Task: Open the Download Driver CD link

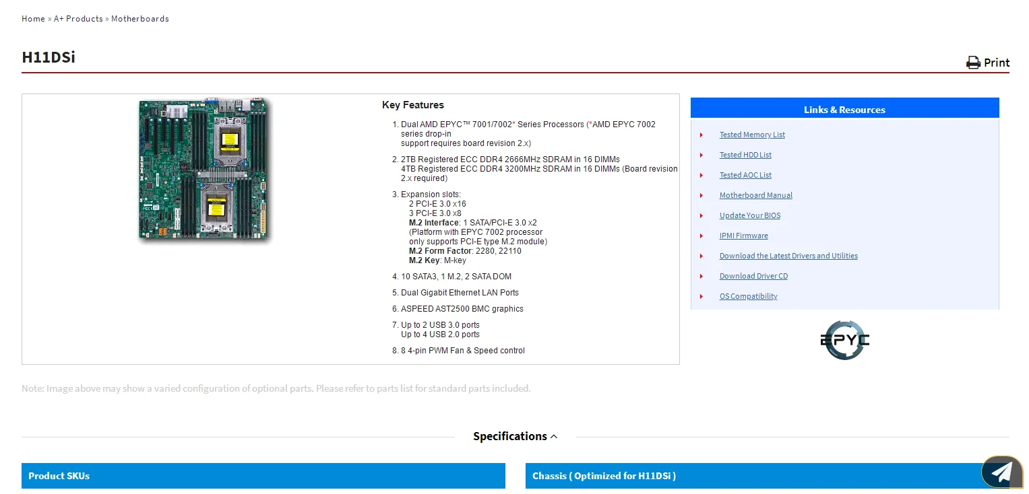Action: pyautogui.click(x=753, y=277)
